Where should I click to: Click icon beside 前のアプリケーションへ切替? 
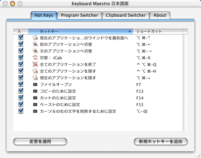tap(35, 44)
